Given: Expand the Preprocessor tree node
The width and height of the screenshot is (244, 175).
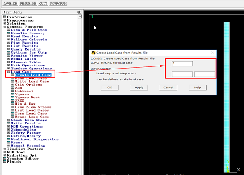Looking at the screenshot, I should (4, 20).
